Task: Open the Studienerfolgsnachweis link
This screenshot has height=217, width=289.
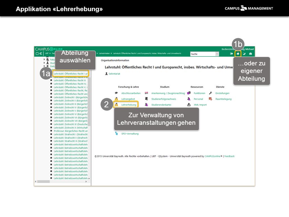Action: click(x=164, y=99)
